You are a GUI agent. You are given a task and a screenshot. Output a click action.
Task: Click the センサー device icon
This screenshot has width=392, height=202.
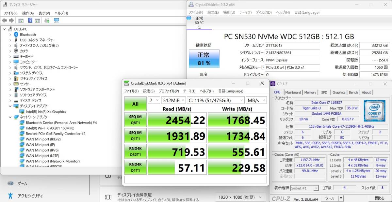[x=16, y=84]
